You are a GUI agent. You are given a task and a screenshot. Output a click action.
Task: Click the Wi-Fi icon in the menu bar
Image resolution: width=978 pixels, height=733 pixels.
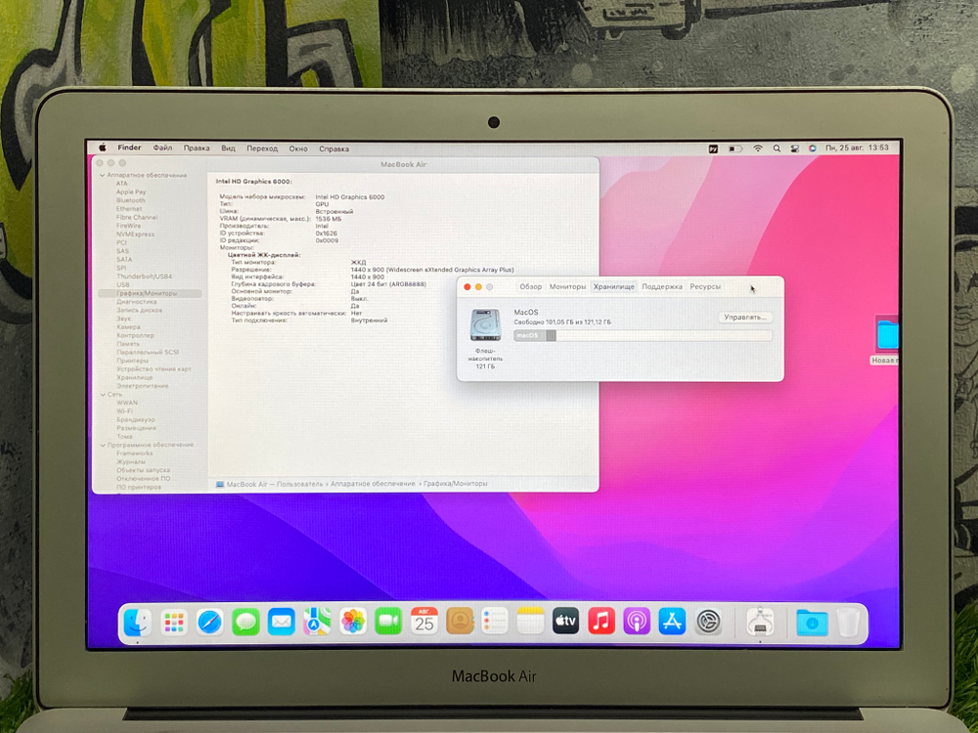tap(759, 149)
